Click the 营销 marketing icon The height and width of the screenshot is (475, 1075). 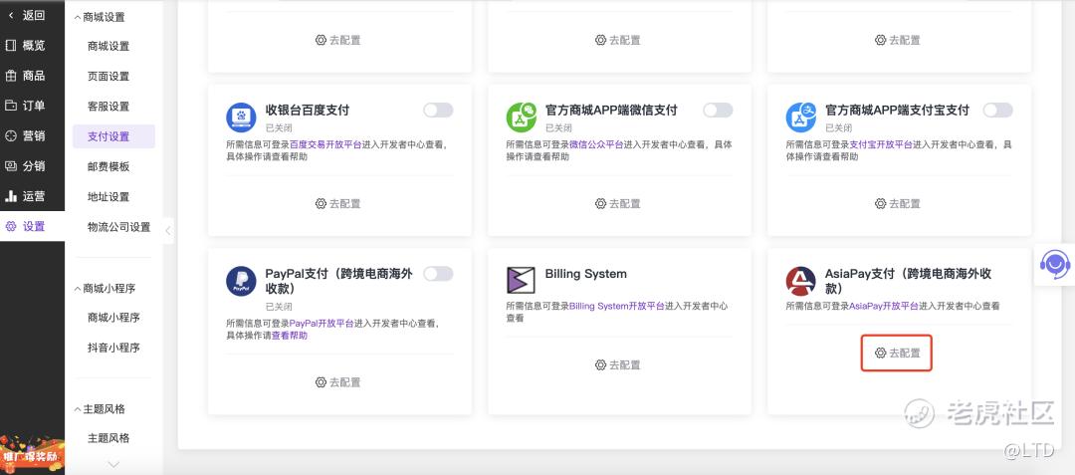[x=11, y=135]
